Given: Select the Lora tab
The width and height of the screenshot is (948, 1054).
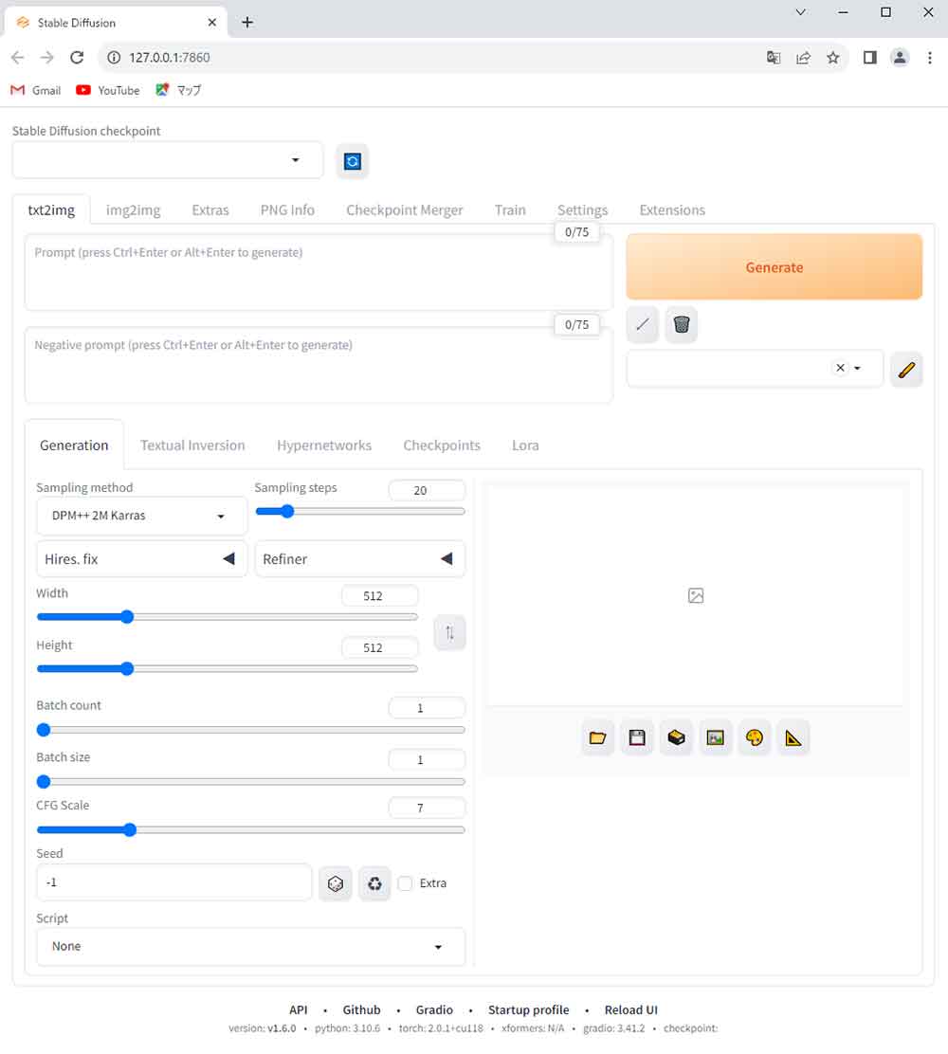Looking at the screenshot, I should (x=525, y=445).
